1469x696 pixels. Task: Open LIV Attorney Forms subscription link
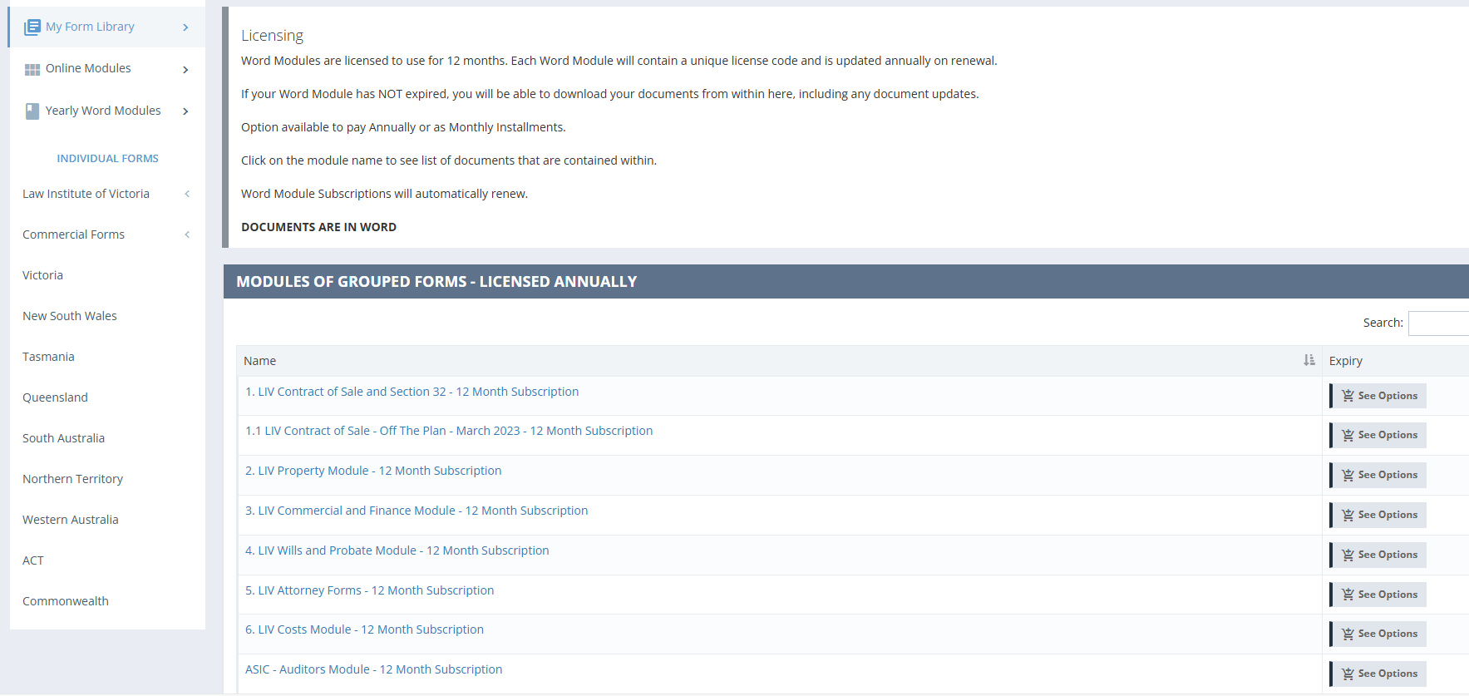[x=369, y=590]
